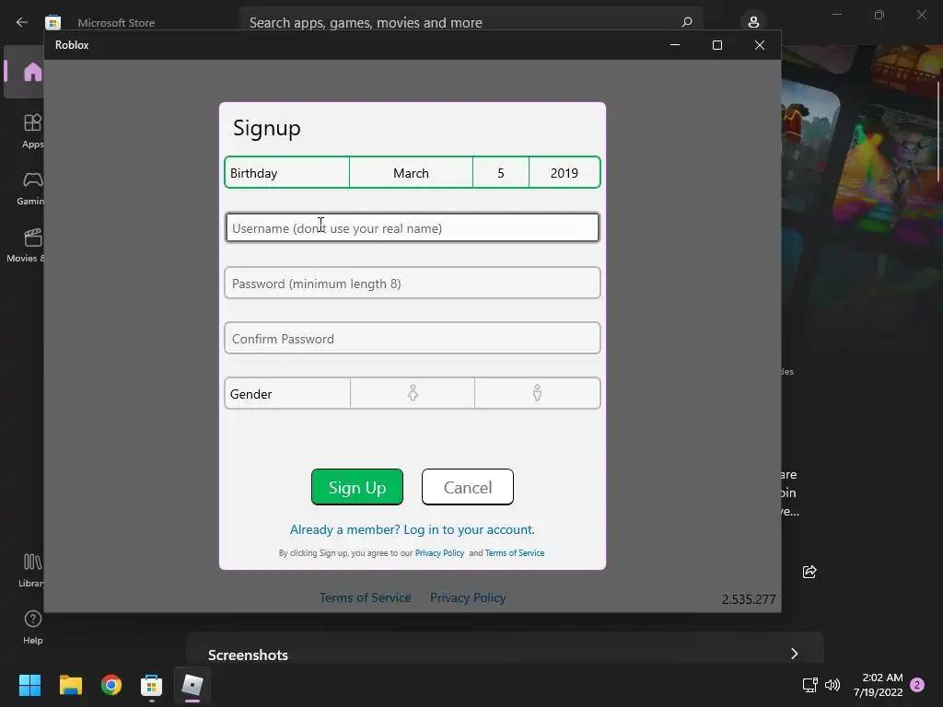This screenshot has width=943, height=707.
Task: Click the Signup heading text
Action: point(266,128)
